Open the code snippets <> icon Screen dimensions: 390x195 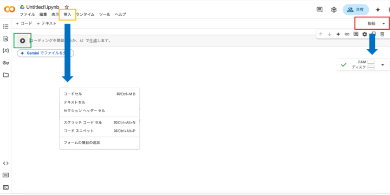(5, 163)
